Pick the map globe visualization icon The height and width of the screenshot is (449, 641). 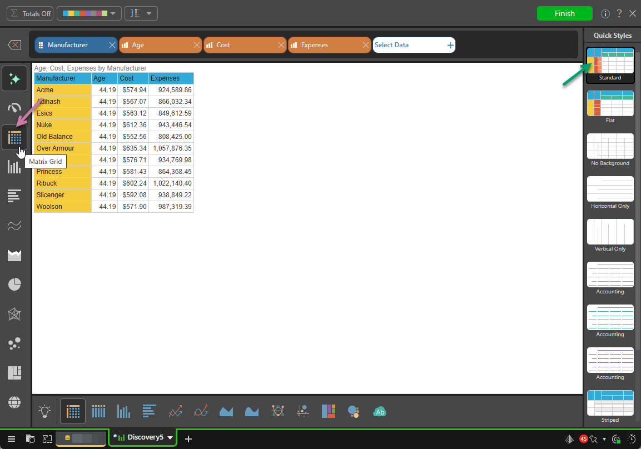[14, 402]
